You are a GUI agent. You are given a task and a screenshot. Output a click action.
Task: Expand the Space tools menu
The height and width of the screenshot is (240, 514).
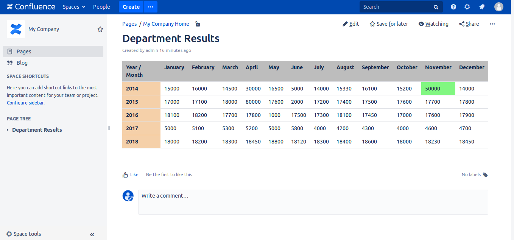24,234
